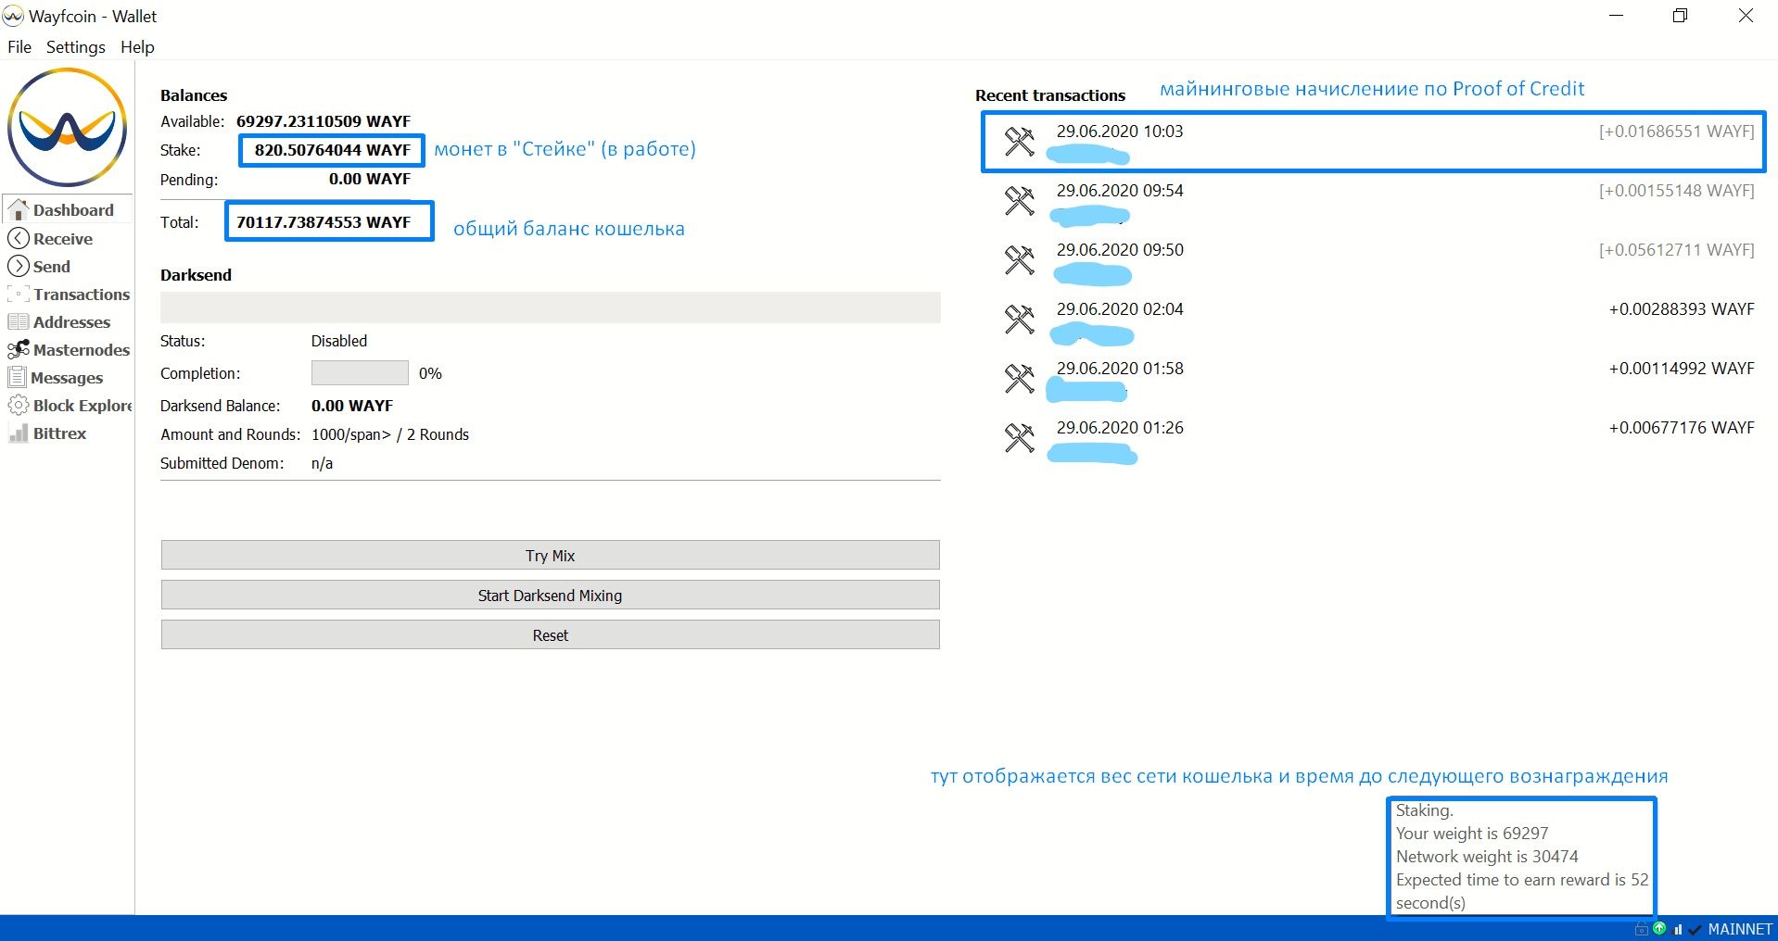This screenshot has width=1778, height=941.
Task: Click amount +0.00677176 WAYF
Action: [1682, 428]
